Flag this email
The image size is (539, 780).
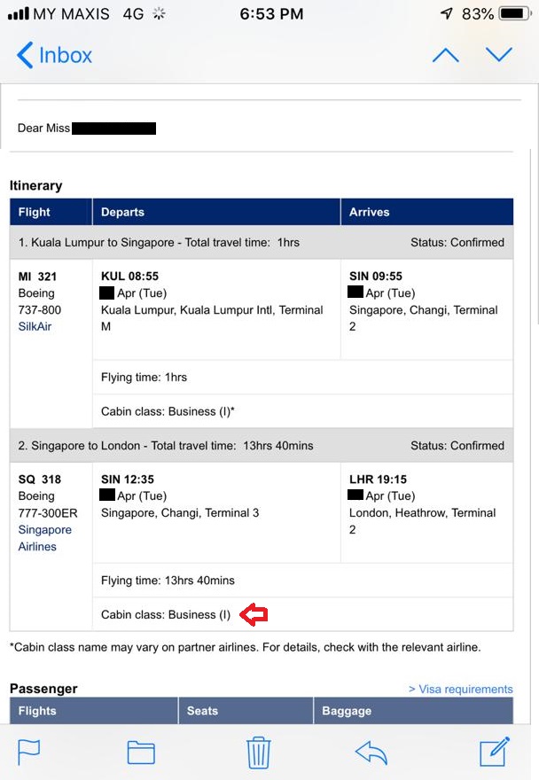tap(29, 752)
